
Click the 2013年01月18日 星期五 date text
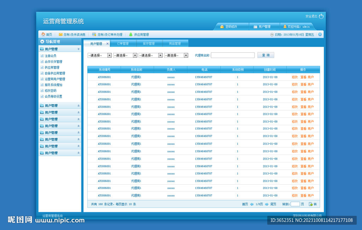point(299,34)
